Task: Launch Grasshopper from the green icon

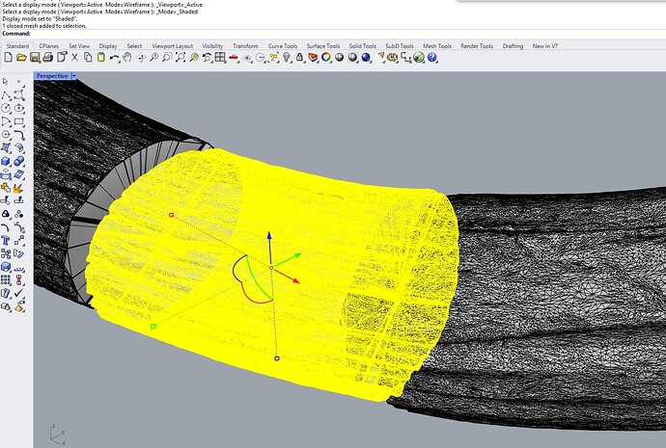Action: (x=419, y=57)
